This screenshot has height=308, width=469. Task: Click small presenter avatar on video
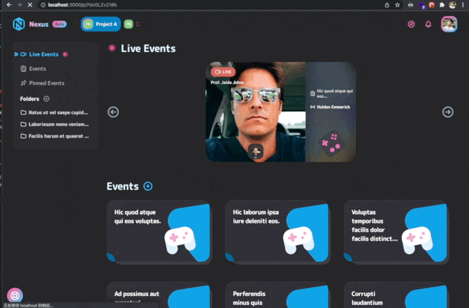[x=256, y=152]
